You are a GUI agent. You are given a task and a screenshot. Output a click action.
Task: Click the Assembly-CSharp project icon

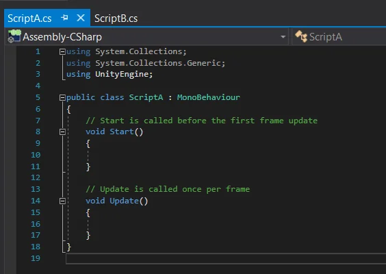(x=14, y=36)
